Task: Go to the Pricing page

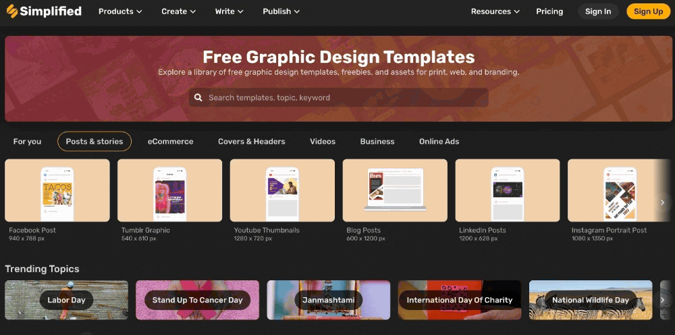Action: pos(549,11)
